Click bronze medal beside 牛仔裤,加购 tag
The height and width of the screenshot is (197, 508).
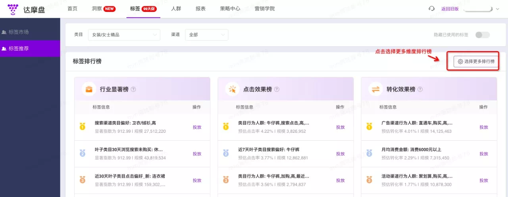click(226, 180)
